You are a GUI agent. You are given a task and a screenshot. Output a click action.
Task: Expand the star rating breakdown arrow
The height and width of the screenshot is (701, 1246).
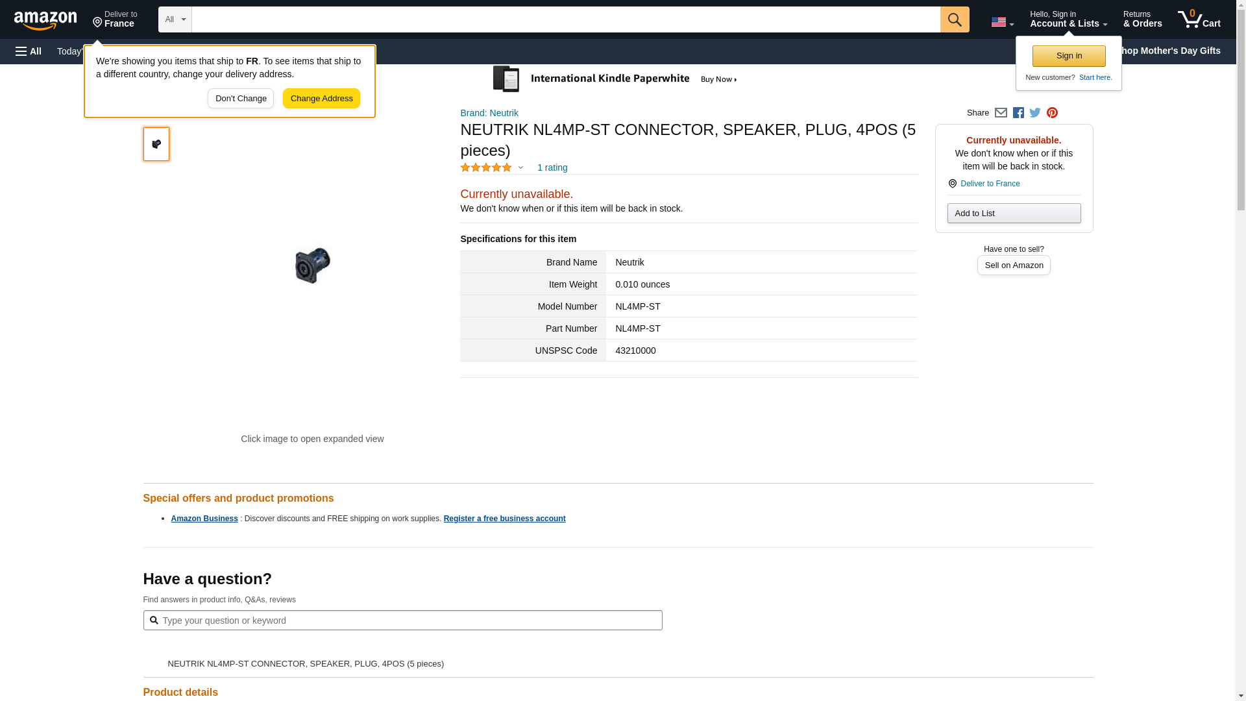coord(520,168)
